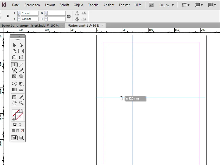Open the Schrift menu
Screen dimensions: 220x165
pos(64,5)
